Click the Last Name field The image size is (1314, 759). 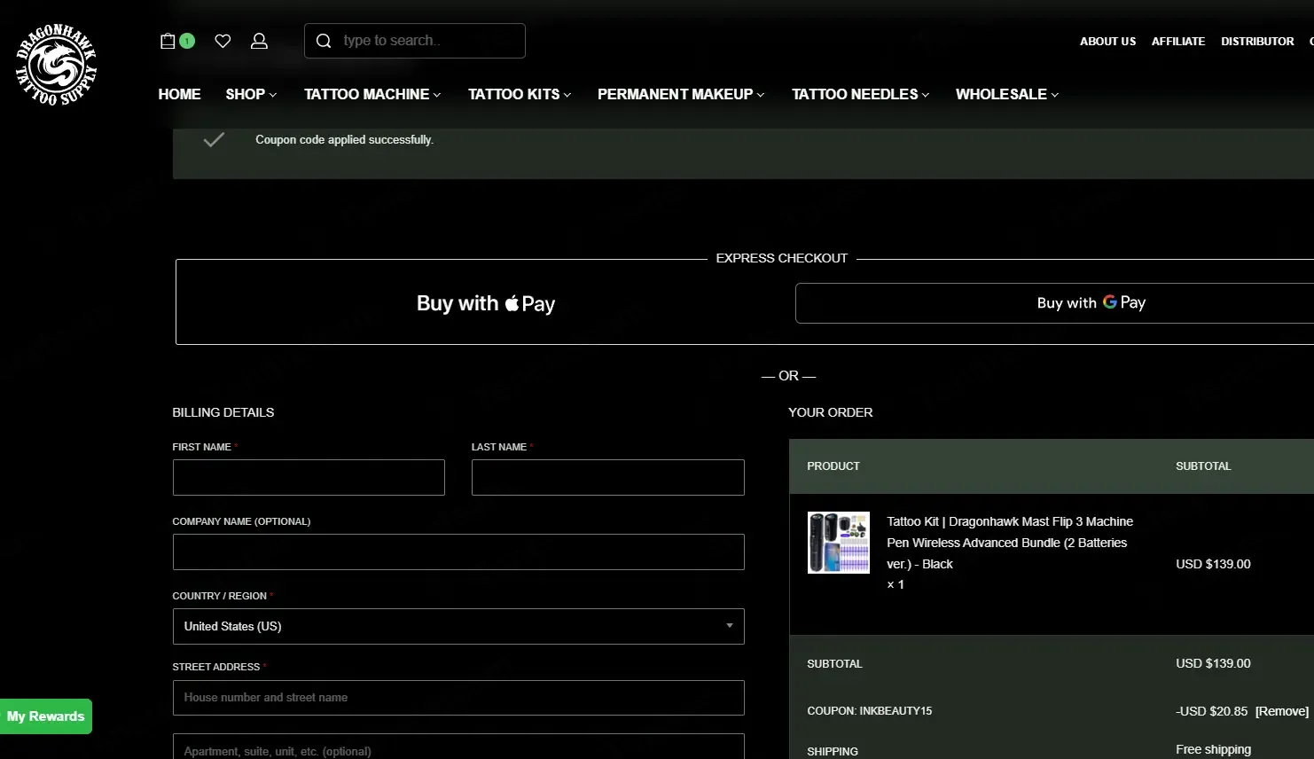coord(608,477)
